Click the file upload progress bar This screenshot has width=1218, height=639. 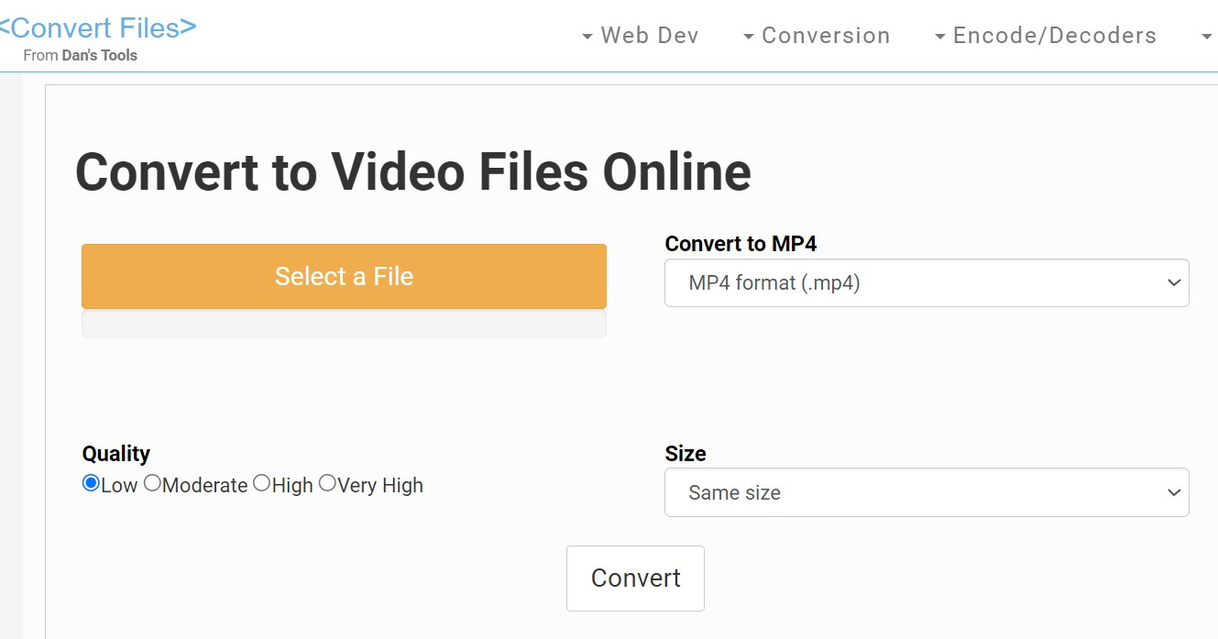344,324
